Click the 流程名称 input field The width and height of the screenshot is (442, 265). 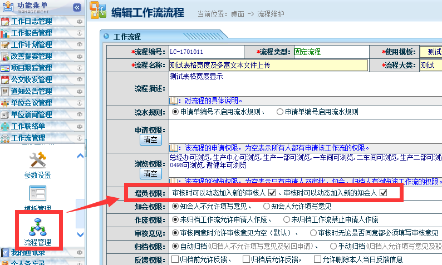pos(268,65)
